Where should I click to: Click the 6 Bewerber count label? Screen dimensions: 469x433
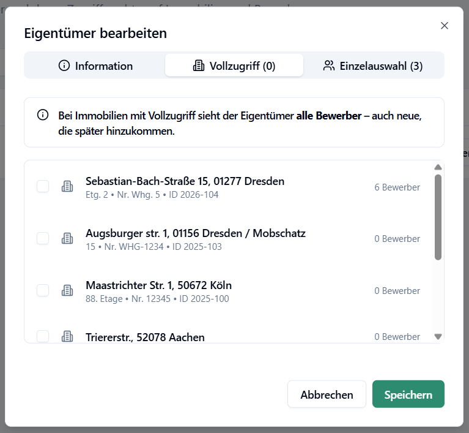tap(397, 187)
